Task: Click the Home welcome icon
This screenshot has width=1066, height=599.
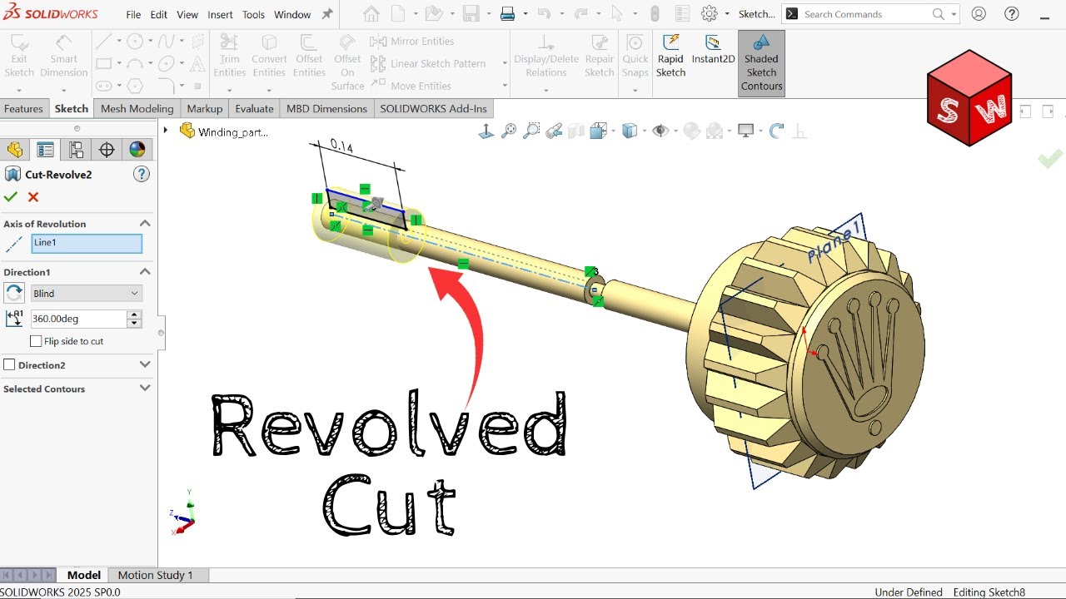Action: (x=371, y=14)
